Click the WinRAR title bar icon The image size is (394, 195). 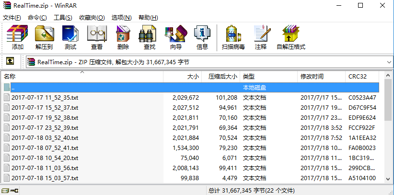(7, 5)
